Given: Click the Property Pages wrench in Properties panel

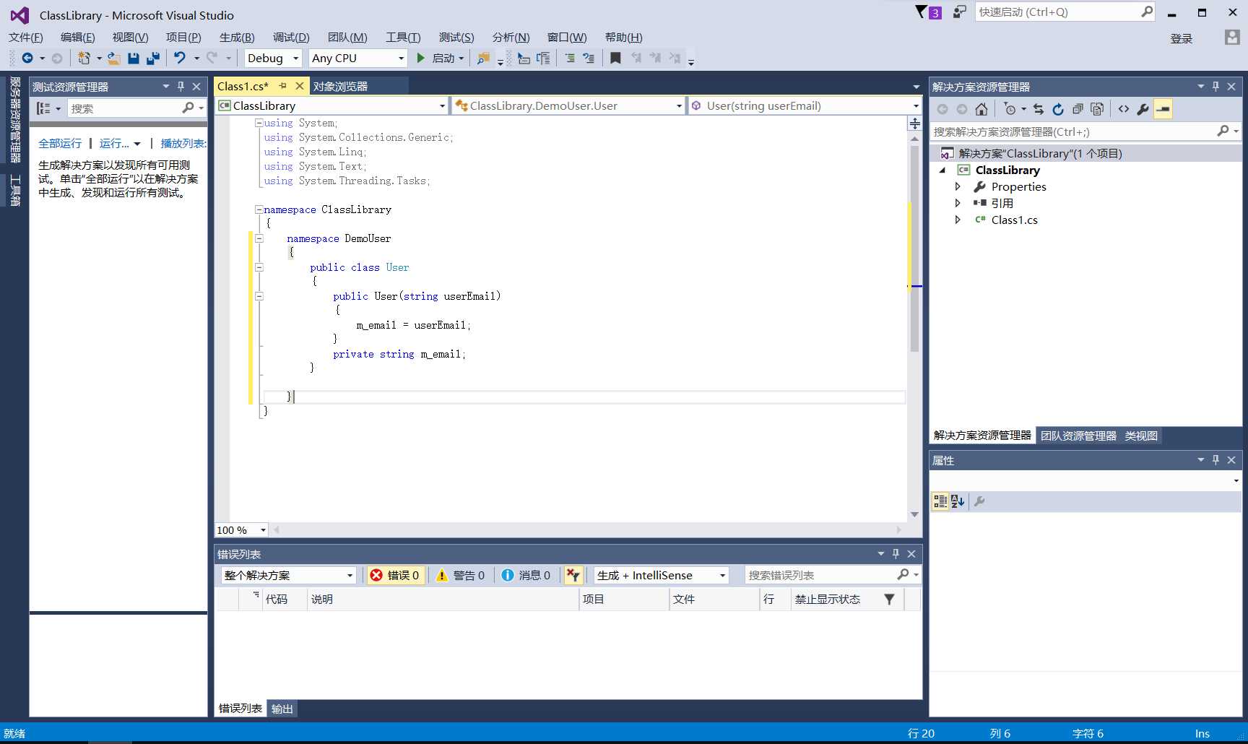Looking at the screenshot, I should (x=979, y=501).
